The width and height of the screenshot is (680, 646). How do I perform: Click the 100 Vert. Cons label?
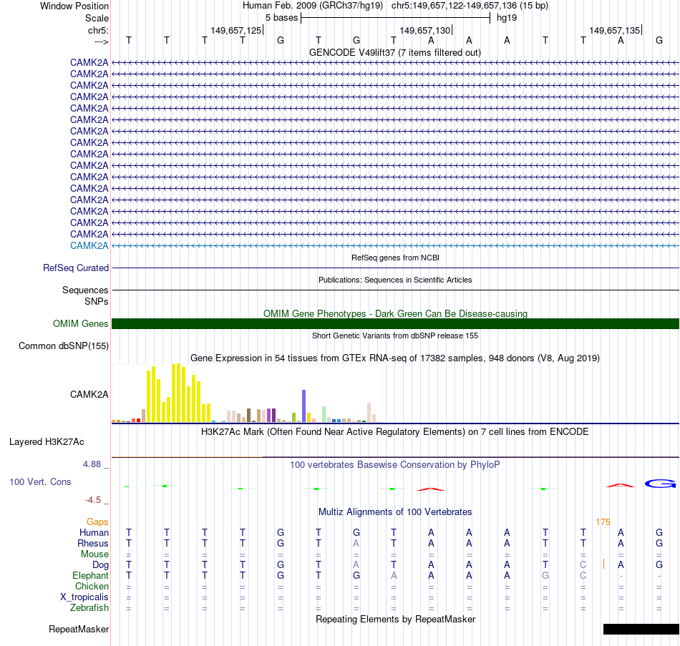click(40, 481)
